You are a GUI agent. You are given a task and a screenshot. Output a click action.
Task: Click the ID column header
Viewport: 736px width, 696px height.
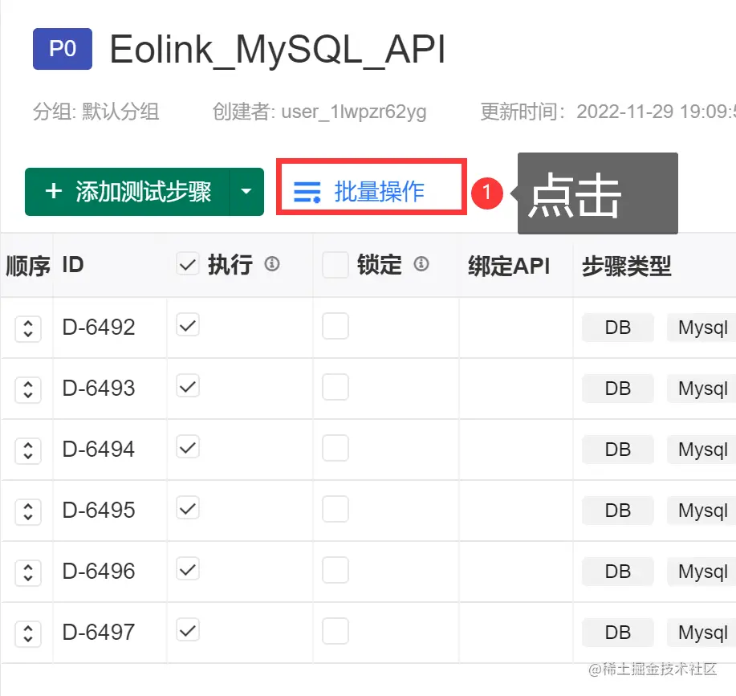[x=73, y=265]
